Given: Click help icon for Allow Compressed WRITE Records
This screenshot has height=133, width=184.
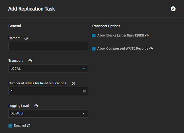Looking at the screenshot, I should click(151, 49).
